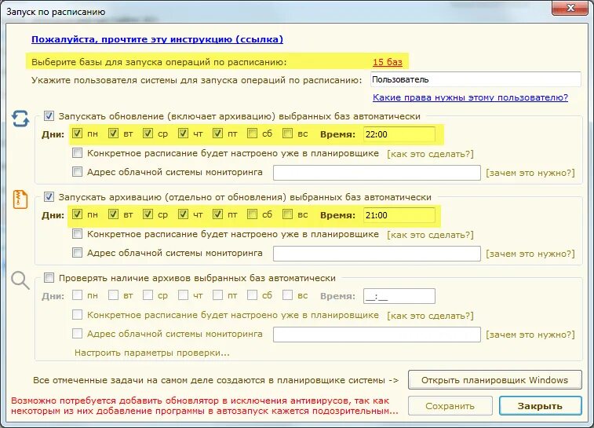Viewport: 594px width, 428px height.
Task: Toggle 'Запускать обновление' automatic checkbox
Action: (x=49, y=116)
